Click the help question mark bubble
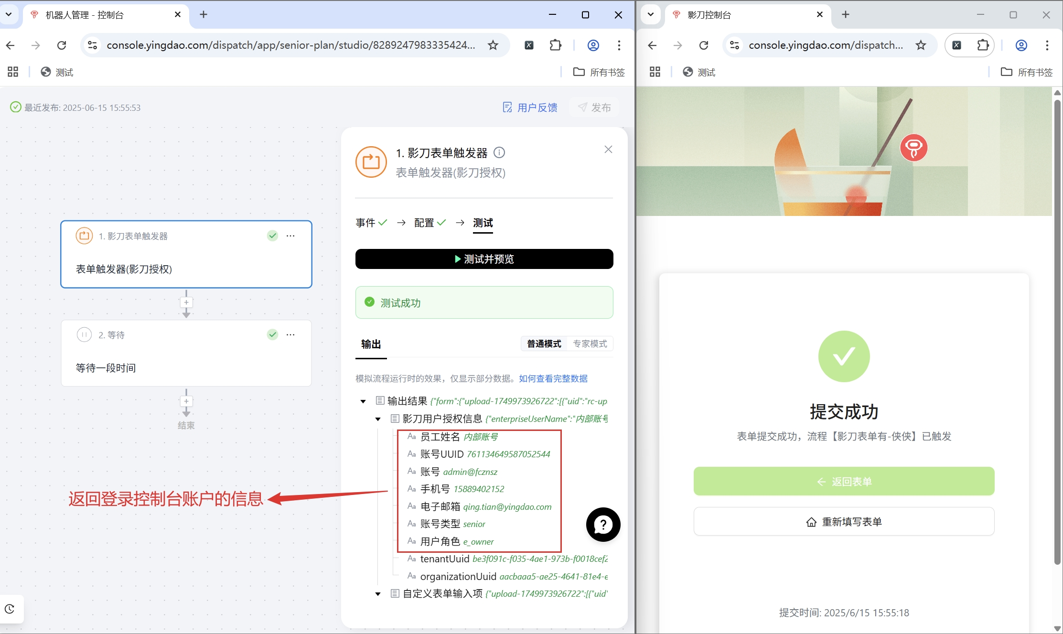 click(x=603, y=525)
